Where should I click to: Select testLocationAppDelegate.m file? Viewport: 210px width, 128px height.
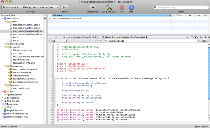pos(27,28)
